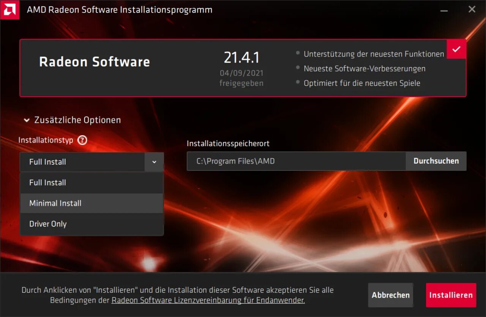Click the version number 21.4.1
This screenshot has width=486, height=317.
pyautogui.click(x=241, y=58)
